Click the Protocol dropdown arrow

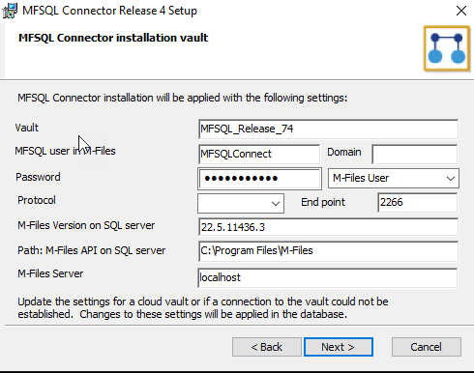click(x=276, y=204)
